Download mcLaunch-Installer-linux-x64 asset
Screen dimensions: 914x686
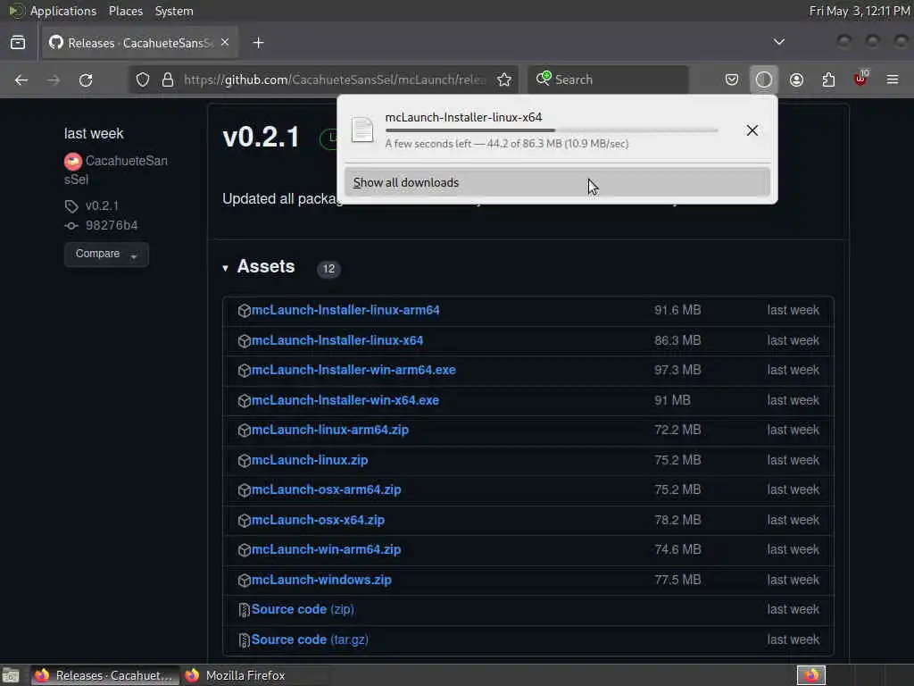click(337, 340)
